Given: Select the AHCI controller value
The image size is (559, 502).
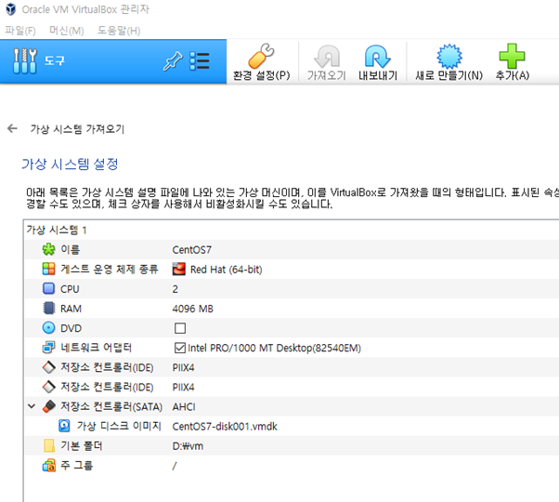Looking at the screenshot, I should coord(184,407).
